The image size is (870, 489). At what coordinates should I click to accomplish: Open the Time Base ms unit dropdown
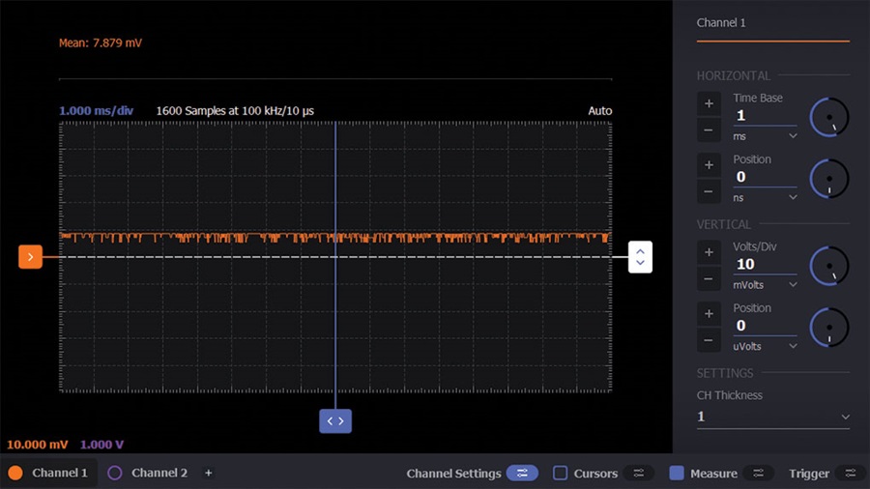click(765, 136)
